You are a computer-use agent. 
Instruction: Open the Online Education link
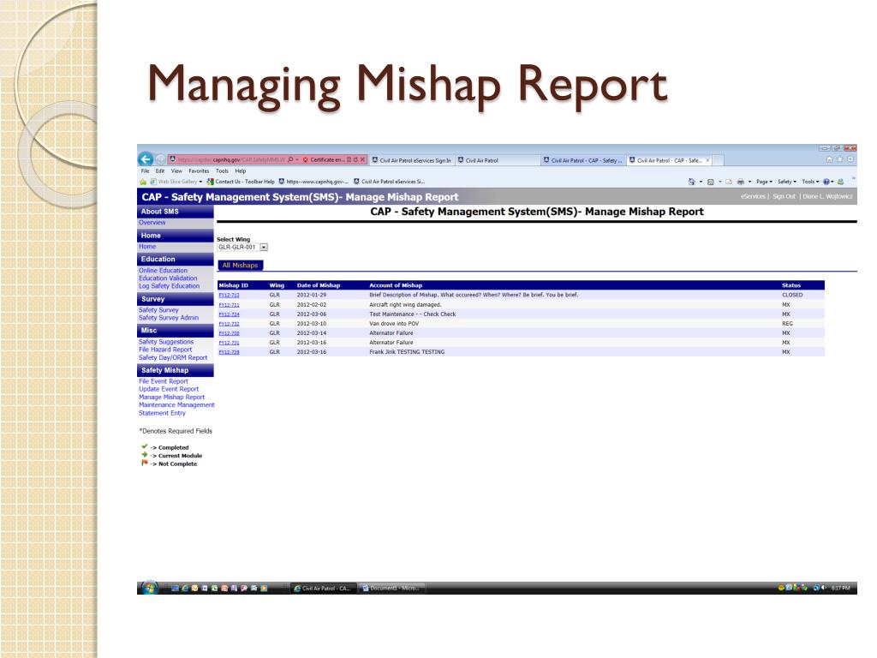pos(164,270)
